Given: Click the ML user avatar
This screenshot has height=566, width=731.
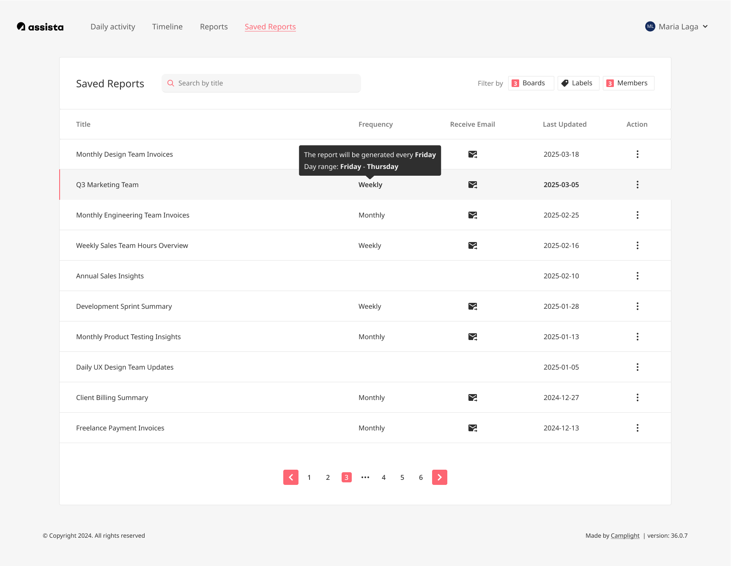Looking at the screenshot, I should tap(650, 27).
